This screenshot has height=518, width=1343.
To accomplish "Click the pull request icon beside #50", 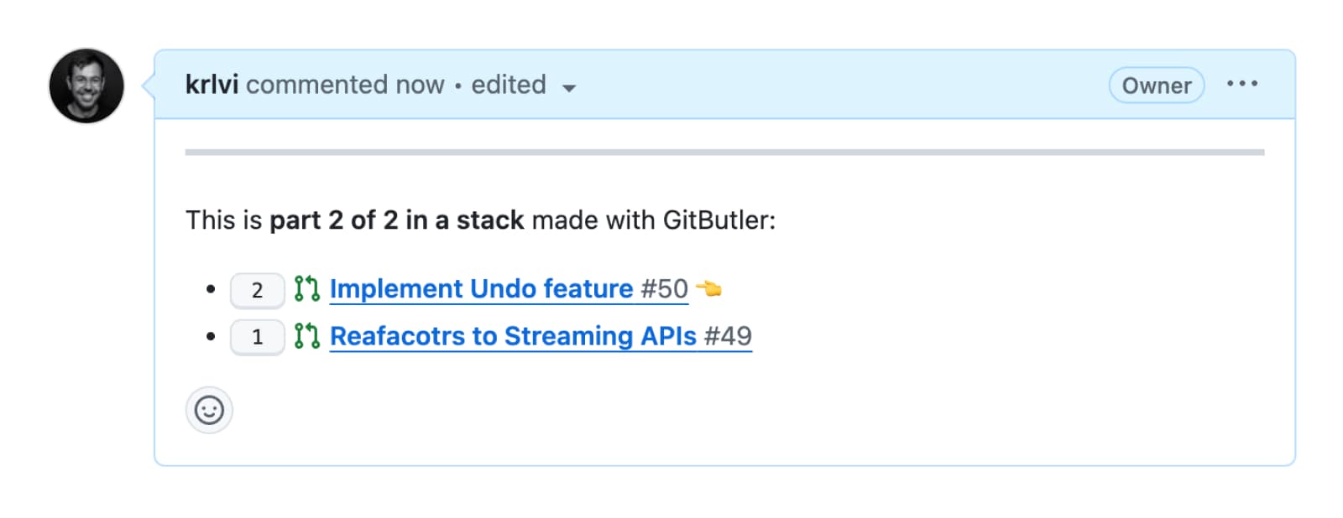I will pos(306,288).
